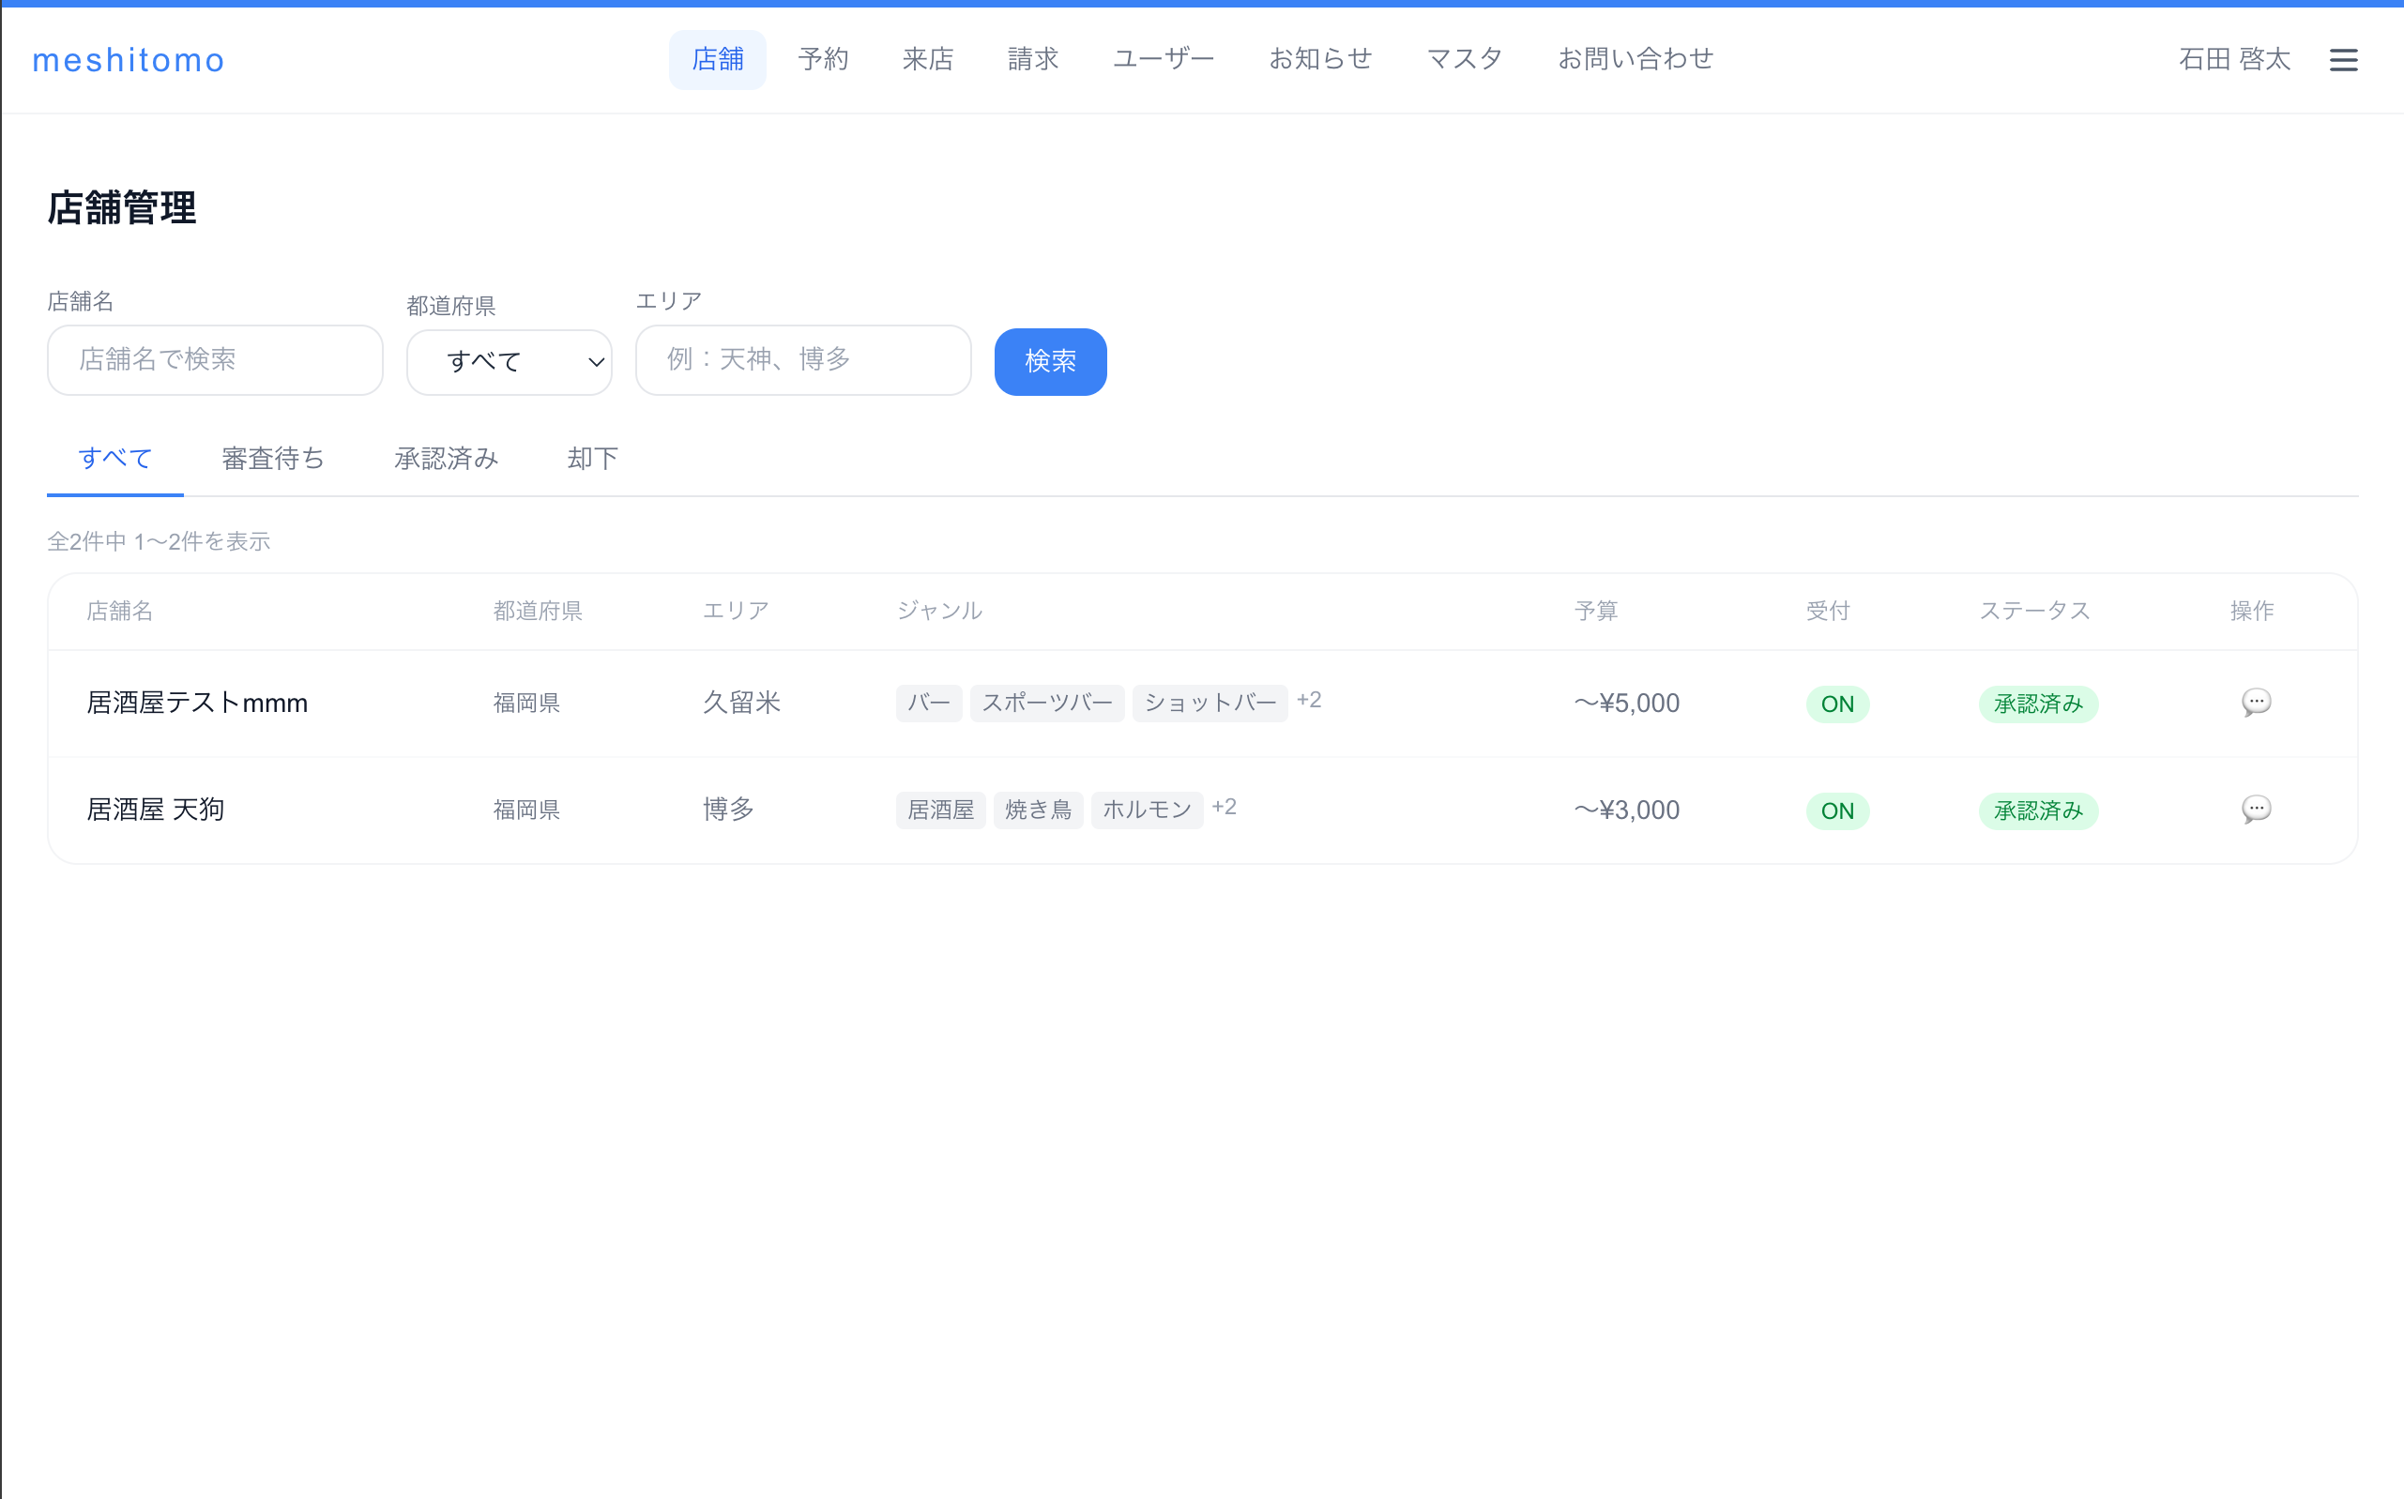
Task: Open the store 居酒屋 天狗
Action: pos(156,810)
